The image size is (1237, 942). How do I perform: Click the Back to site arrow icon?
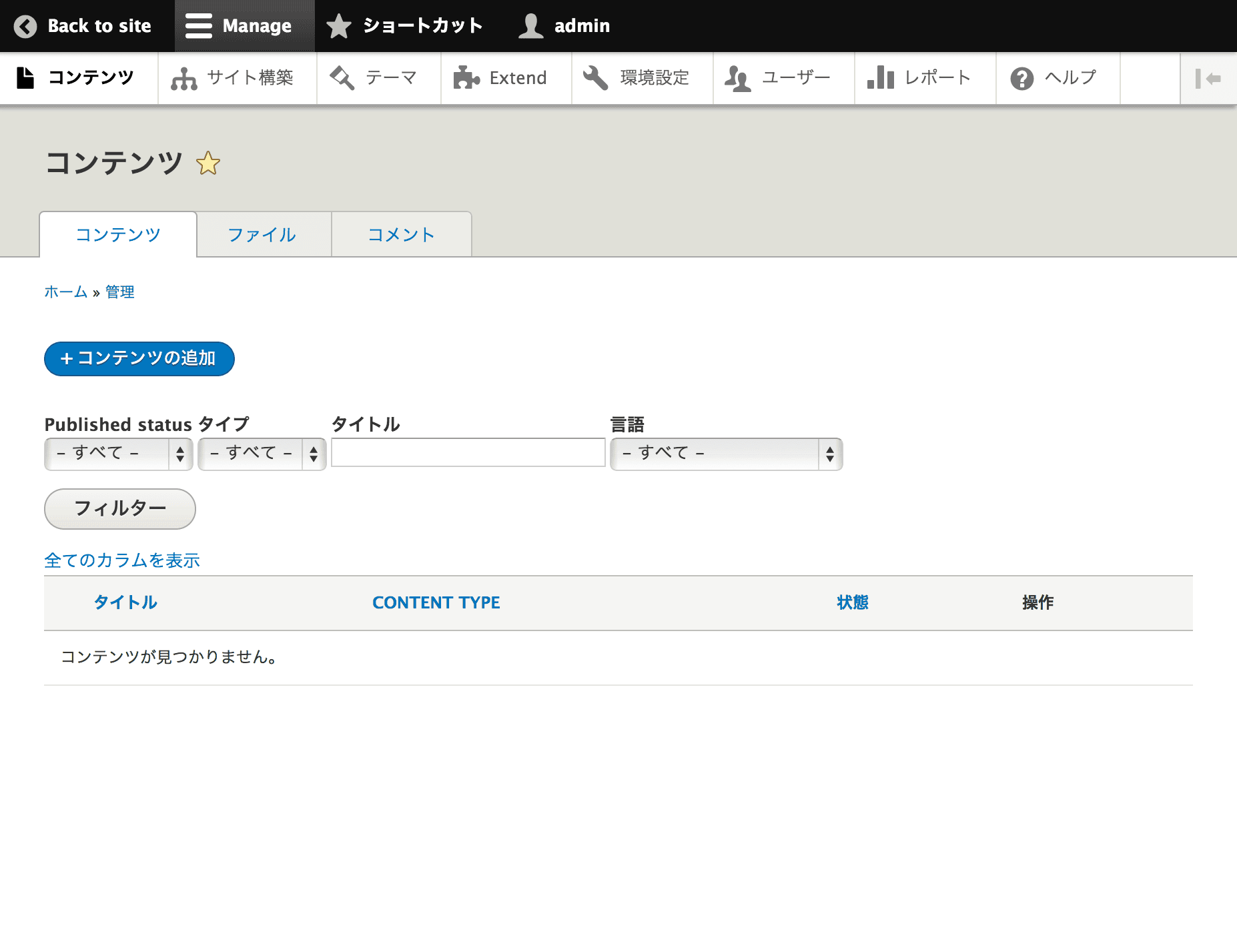coord(25,26)
